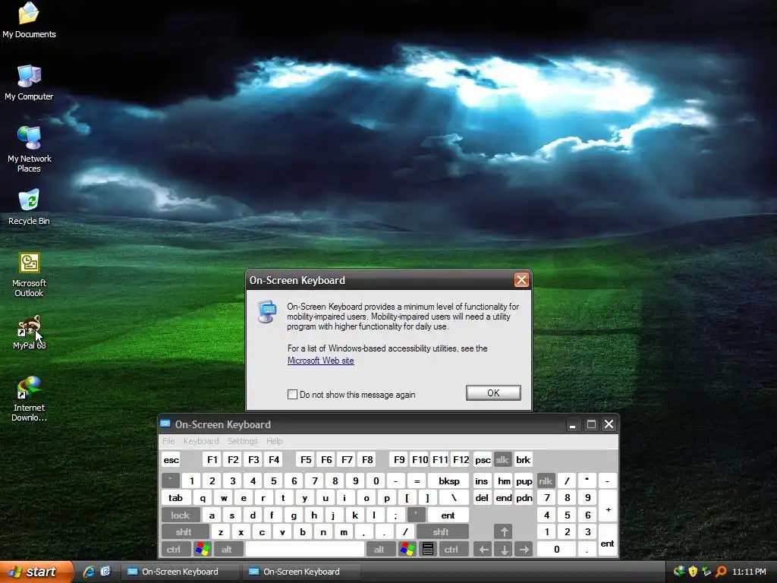Click the numpad ent key

608,540
